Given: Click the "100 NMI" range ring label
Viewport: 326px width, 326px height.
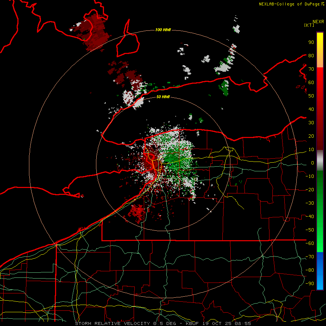Looking at the screenshot, I should (x=163, y=30).
